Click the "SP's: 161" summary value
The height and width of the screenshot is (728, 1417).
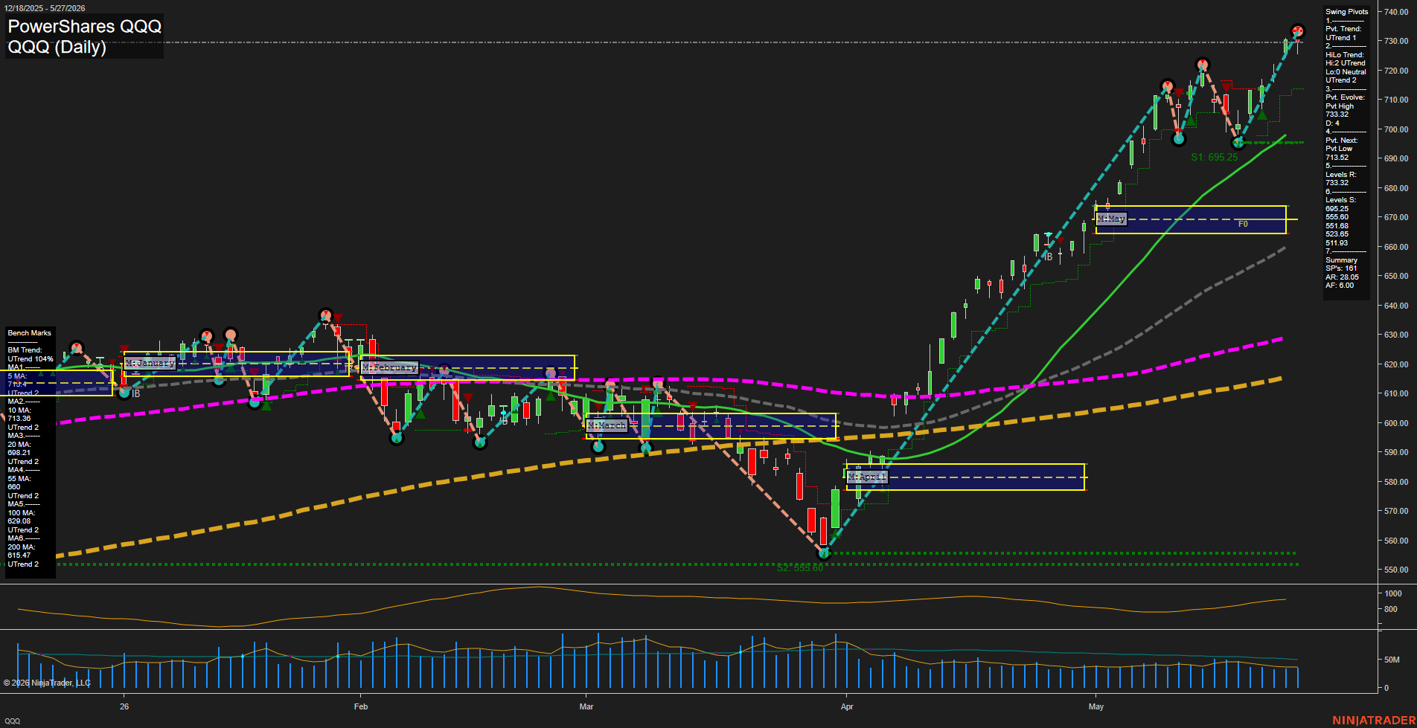point(1341,268)
